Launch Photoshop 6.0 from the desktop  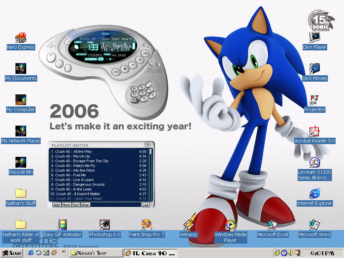pyautogui.click(x=104, y=225)
